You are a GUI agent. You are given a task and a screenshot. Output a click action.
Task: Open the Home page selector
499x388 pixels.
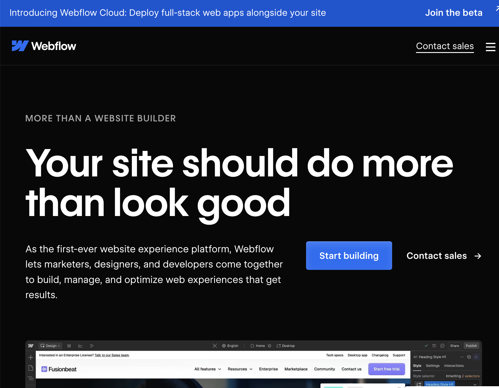(x=258, y=346)
